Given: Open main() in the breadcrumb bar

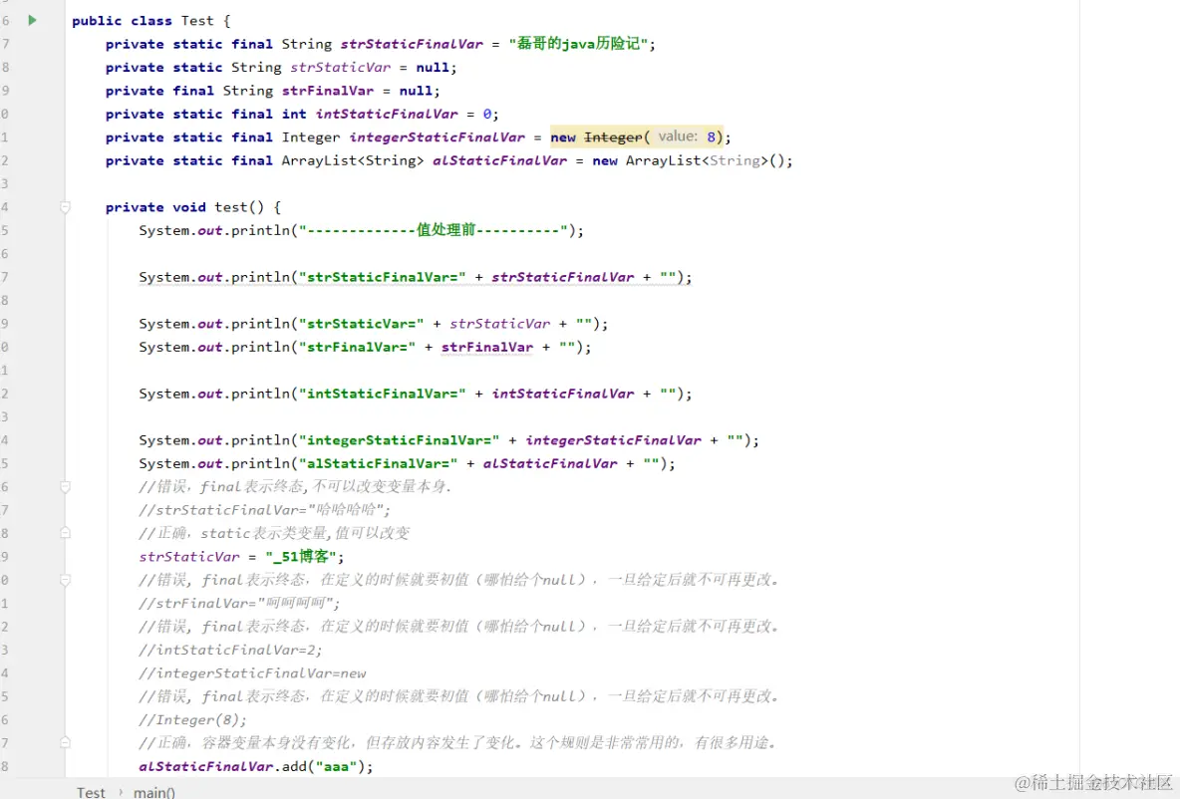Looking at the screenshot, I should [153, 791].
